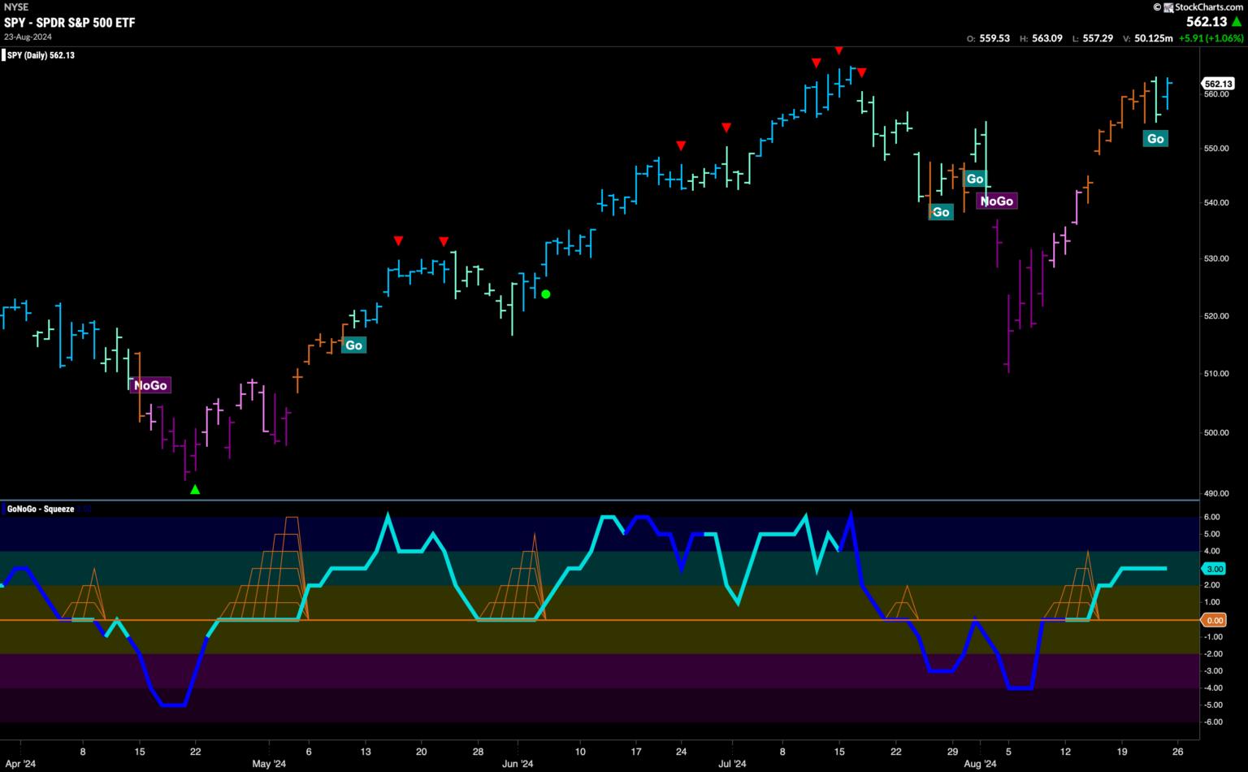The width and height of the screenshot is (1248, 772).
Task: Click the 23-Aug-2024 date text
Action: coord(28,37)
